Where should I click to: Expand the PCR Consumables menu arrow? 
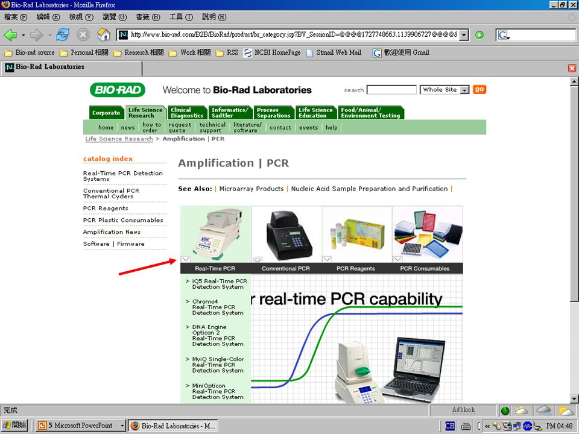pyautogui.click(x=397, y=259)
